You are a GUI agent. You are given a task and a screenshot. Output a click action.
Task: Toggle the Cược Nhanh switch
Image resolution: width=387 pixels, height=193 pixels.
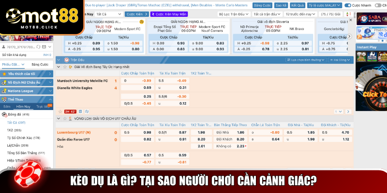tap(348, 5)
